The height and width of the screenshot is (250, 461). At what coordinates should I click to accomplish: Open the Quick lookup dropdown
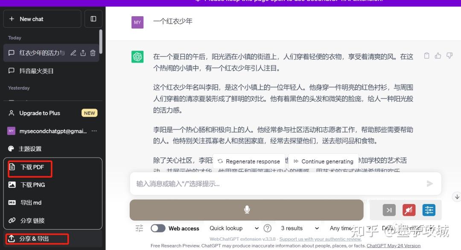click(x=233, y=228)
